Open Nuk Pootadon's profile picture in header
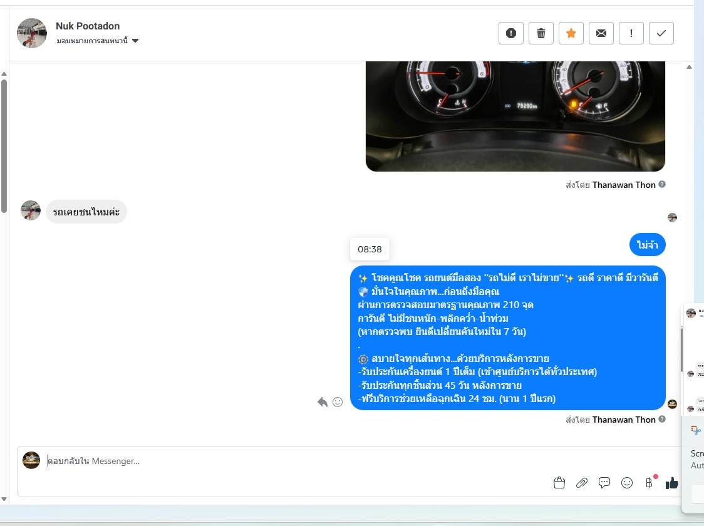The image size is (704, 526). coord(32,33)
